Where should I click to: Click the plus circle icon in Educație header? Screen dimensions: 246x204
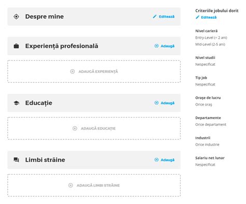pyautogui.click(x=156, y=103)
